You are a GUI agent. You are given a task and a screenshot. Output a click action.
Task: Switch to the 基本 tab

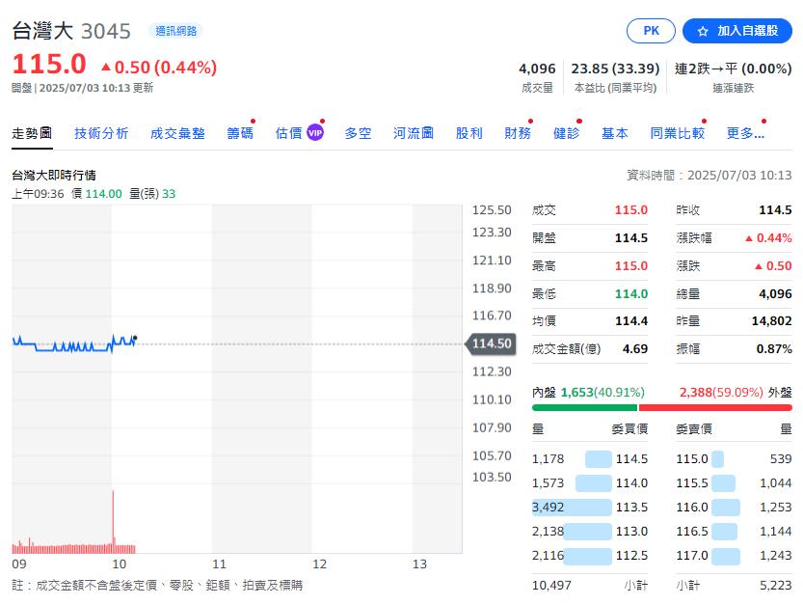point(615,133)
